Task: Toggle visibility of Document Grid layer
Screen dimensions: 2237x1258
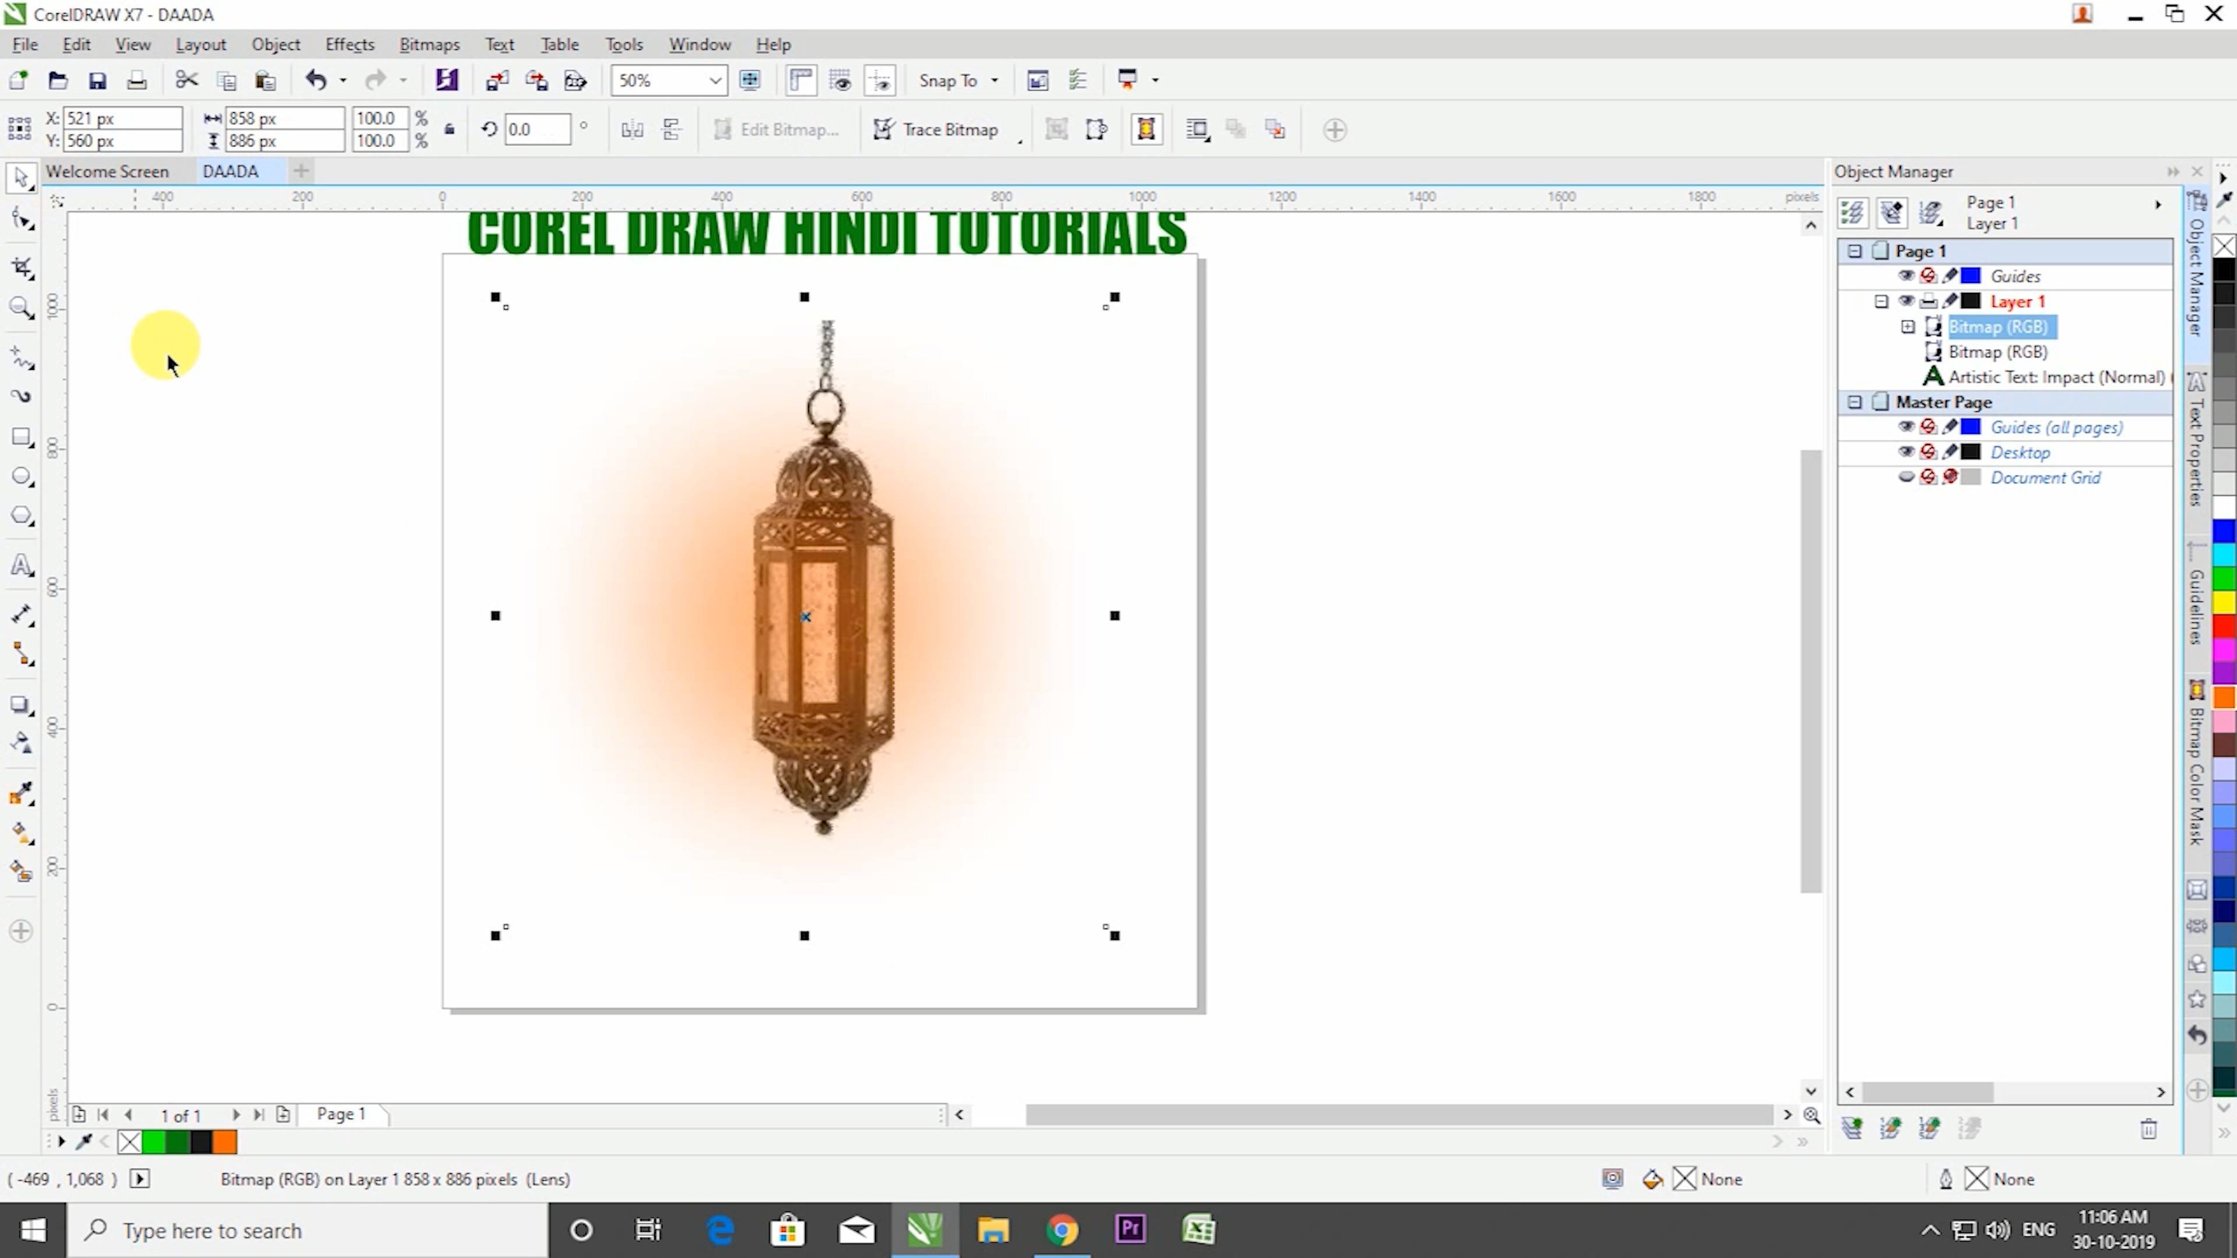Action: pyautogui.click(x=1906, y=478)
